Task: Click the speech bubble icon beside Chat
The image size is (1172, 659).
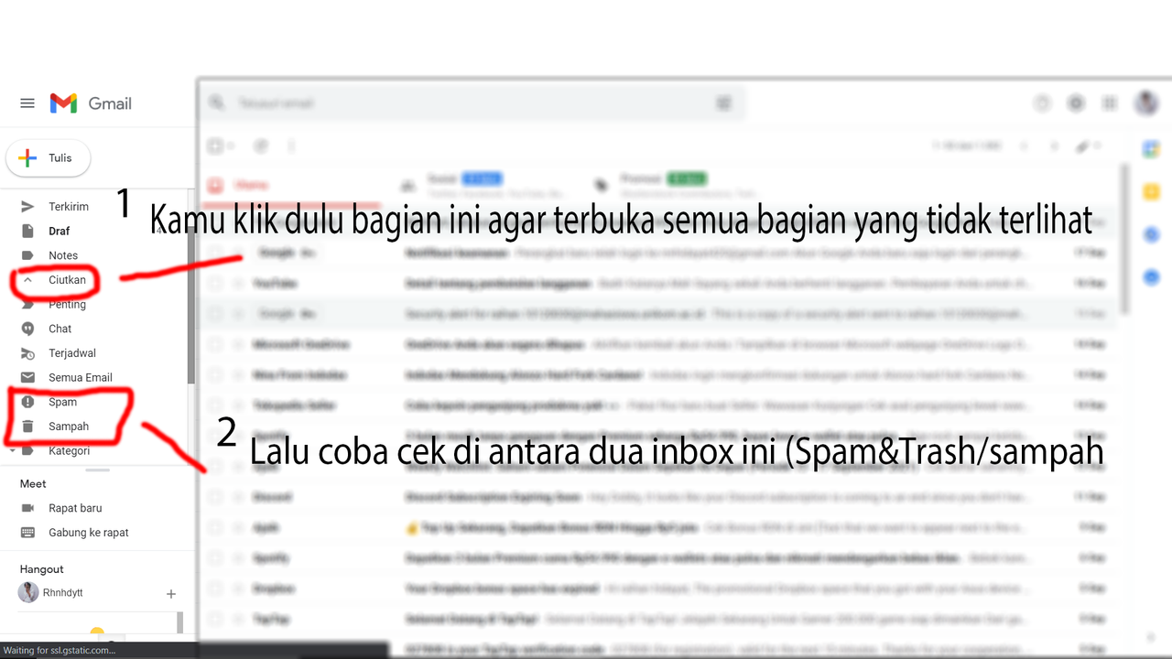Action: (x=27, y=329)
